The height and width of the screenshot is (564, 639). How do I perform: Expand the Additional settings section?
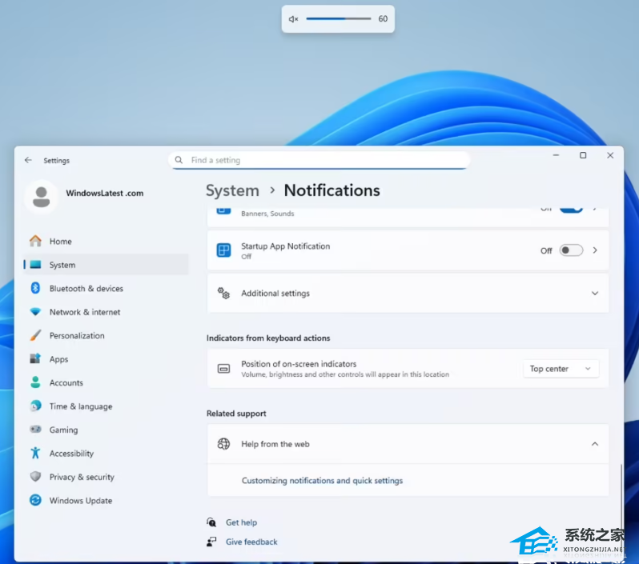coord(595,294)
